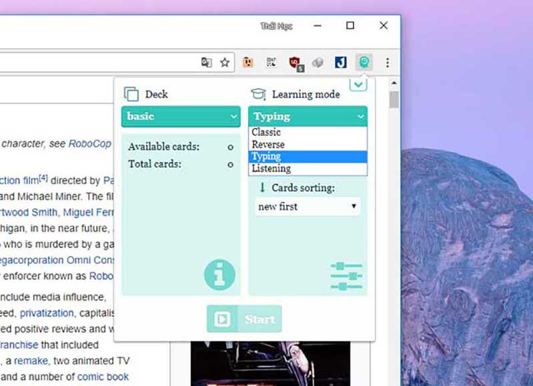Click the translate page icon
The width and height of the screenshot is (533, 386).
click(x=207, y=62)
